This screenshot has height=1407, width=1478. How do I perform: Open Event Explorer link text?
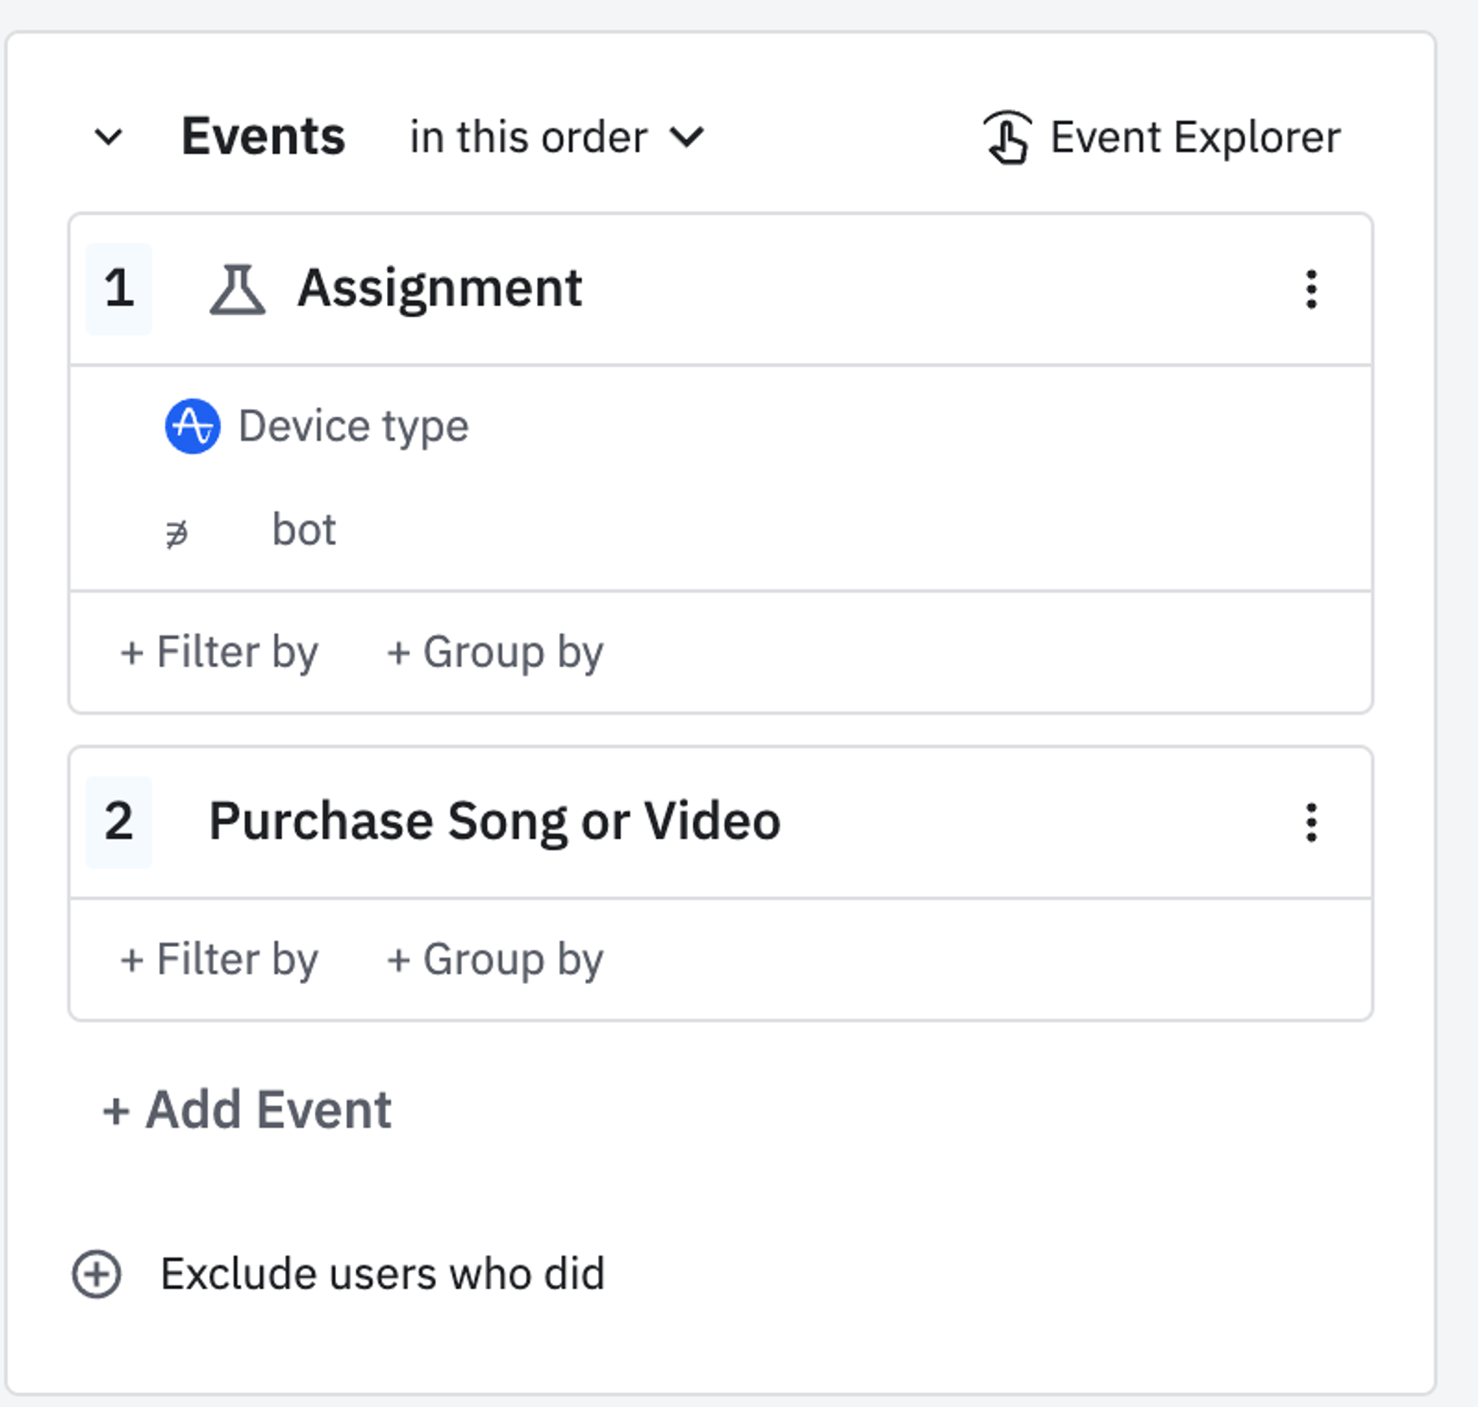pos(1194,137)
